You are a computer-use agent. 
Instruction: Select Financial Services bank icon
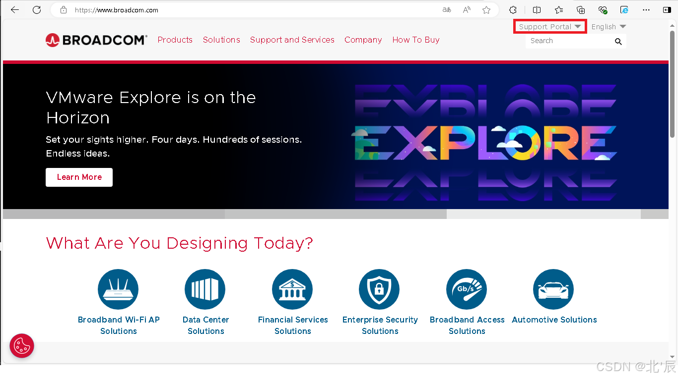point(292,289)
